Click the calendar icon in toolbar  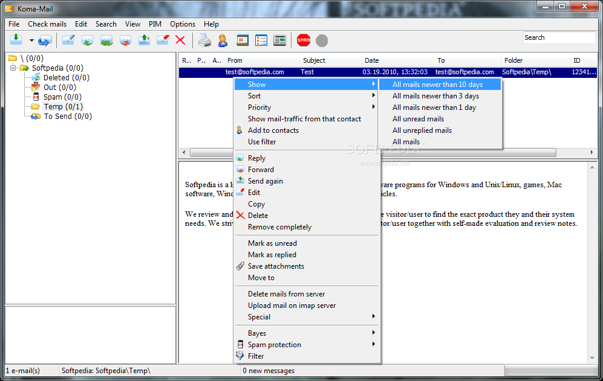pyautogui.click(x=243, y=40)
